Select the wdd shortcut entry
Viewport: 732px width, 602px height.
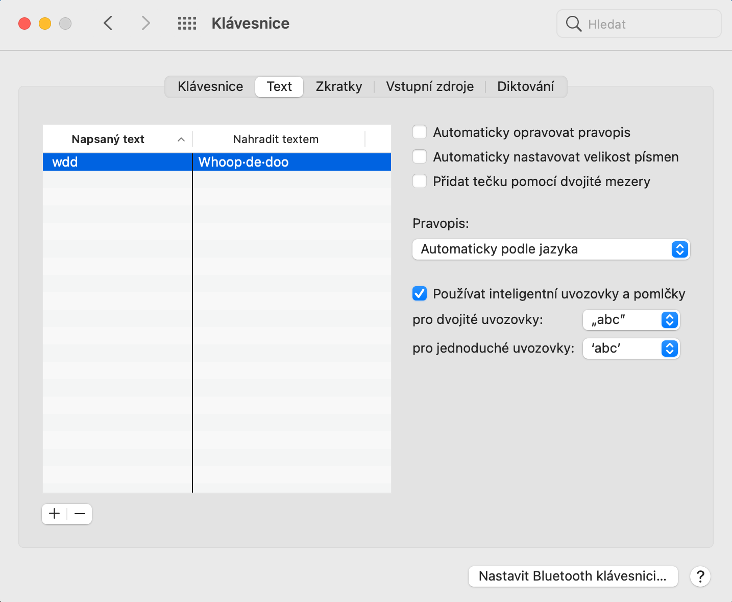117,162
